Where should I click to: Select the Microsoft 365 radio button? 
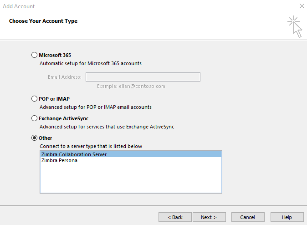pos(34,55)
